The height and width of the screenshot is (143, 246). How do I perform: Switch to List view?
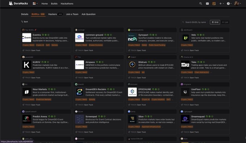point(225,22)
